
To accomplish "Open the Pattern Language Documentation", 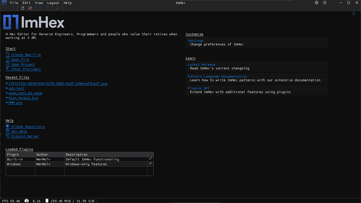I will click(217, 76).
